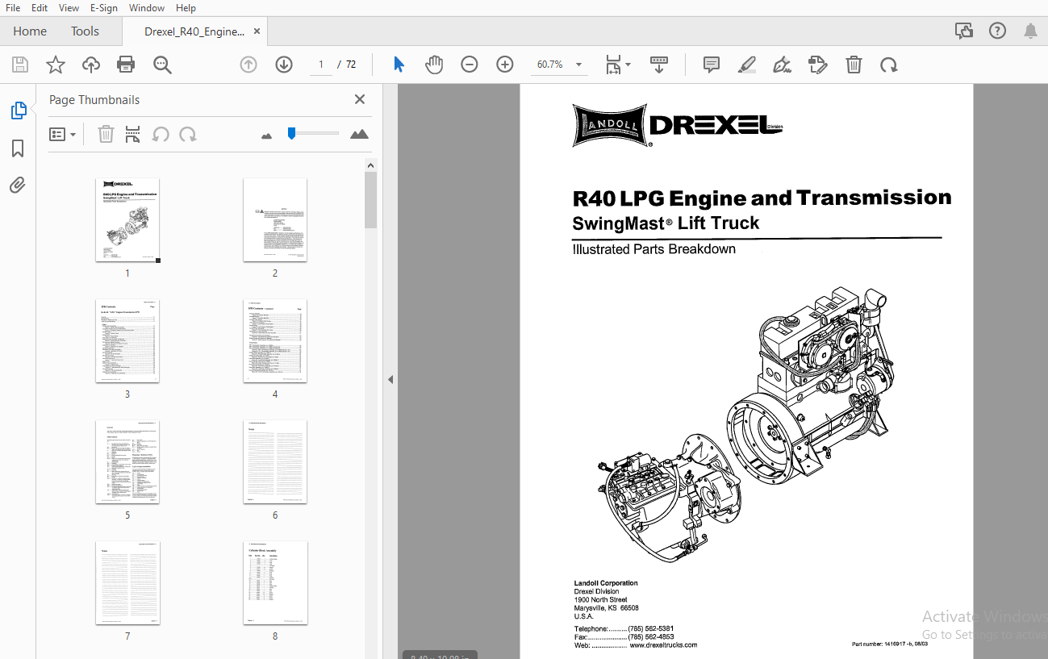Click the Fit page scrolling icon
This screenshot has width=1048, height=659.
(614, 65)
